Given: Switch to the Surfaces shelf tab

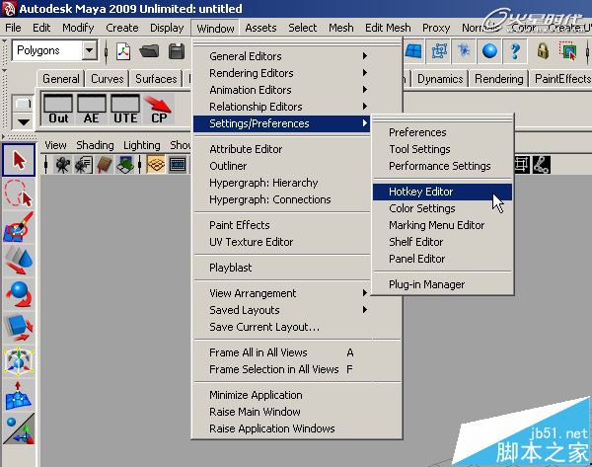Looking at the screenshot, I should click(156, 79).
